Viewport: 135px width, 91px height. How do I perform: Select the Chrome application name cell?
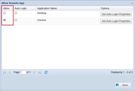coord(68,21)
